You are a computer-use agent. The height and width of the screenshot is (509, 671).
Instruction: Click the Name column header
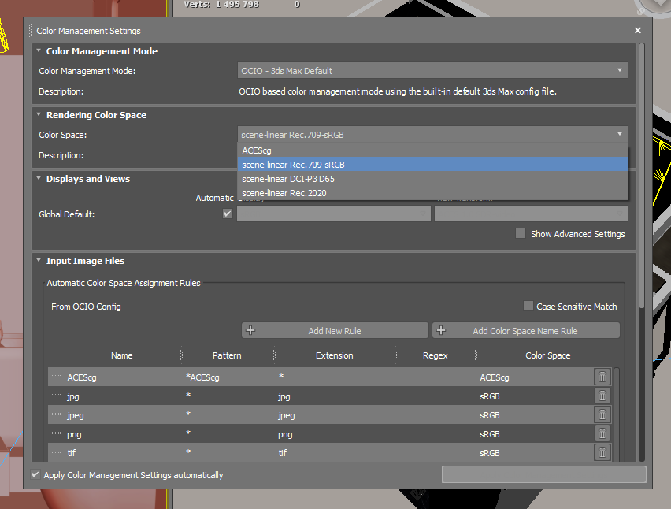pyautogui.click(x=121, y=355)
